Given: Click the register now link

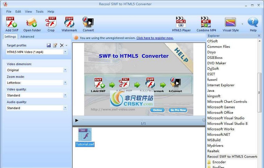Looking at the screenshot, I should pos(155,38).
